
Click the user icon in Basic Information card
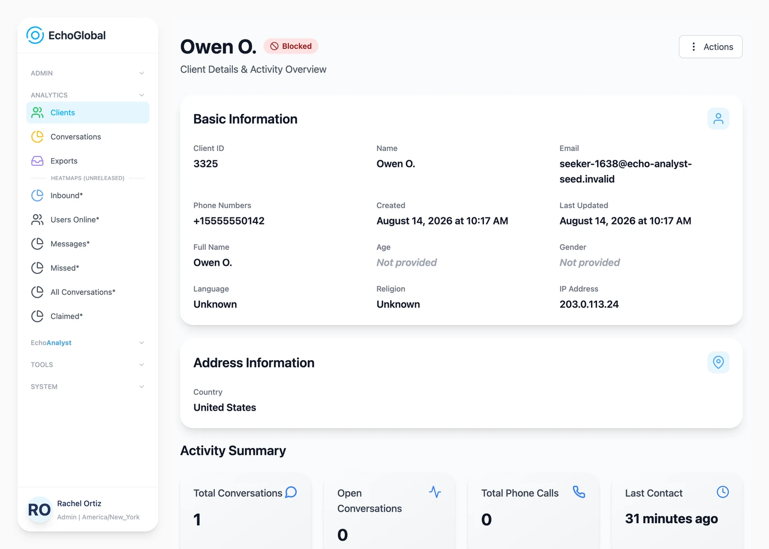click(x=718, y=119)
